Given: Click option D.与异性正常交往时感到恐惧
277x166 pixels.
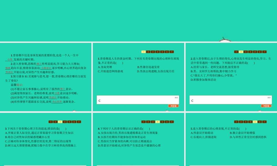Looking at the screenshot, I should (x=248, y=137).
